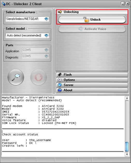Click the DC-Unlocker title bar app icon

click(3, 4)
